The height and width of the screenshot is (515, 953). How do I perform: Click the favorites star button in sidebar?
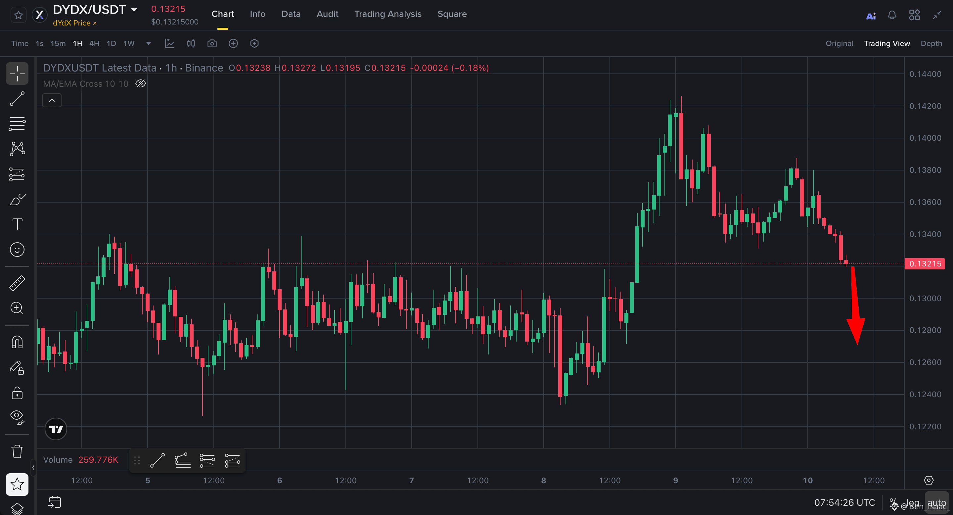point(17,484)
